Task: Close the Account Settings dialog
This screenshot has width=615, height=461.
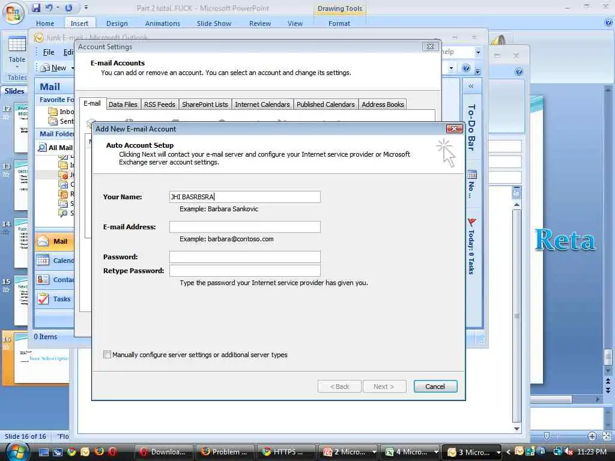Action: [x=430, y=47]
